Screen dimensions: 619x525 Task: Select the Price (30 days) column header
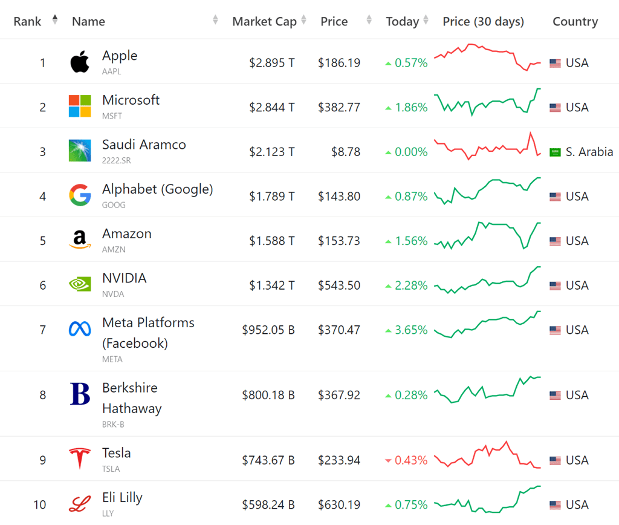click(483, 21)
